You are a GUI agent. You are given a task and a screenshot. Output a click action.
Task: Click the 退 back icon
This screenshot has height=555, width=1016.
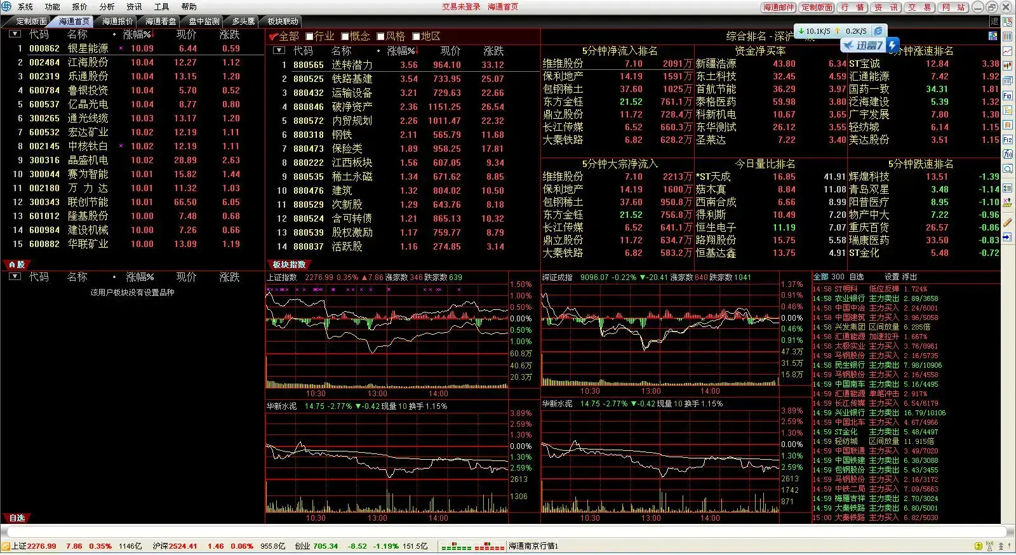click(x=994, y=21)
